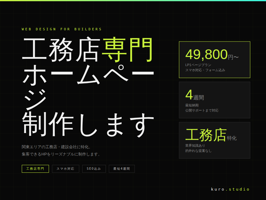Click the 関東エリアの工務店・建設会社に特化 text

[56, 147]
